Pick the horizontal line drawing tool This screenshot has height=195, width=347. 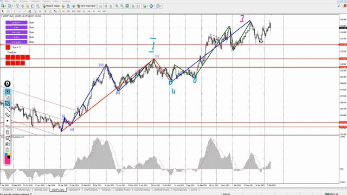click(20, 11)
